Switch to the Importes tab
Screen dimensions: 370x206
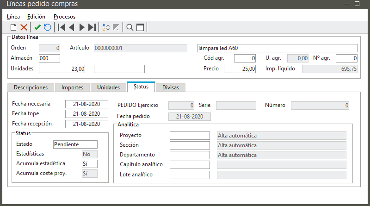click(x=72, y=87)
